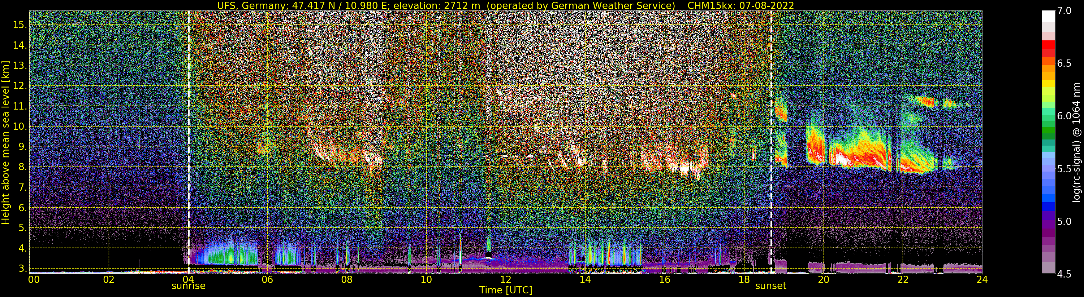Click the colorbar tick value 7.0

click(x=1064, y=11)
